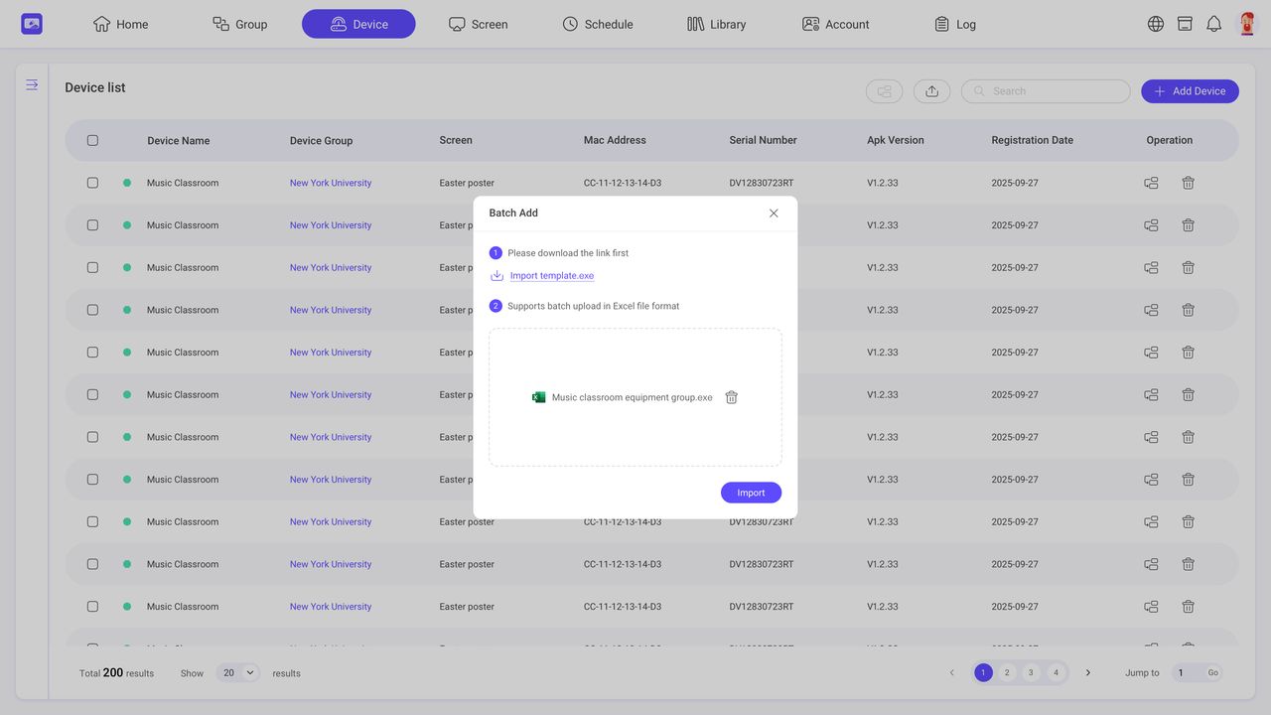
Task: Switch to the Screen tab
Action: tap(478, 24)
